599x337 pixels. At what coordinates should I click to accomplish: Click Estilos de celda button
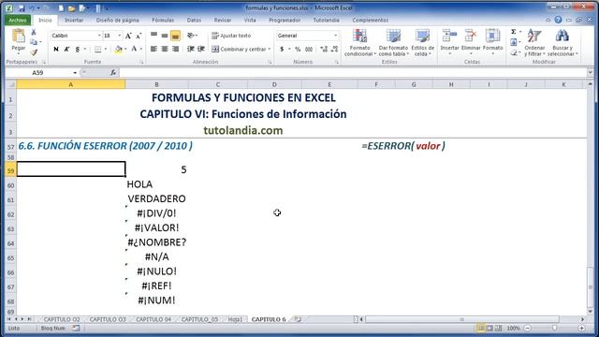(x=422, y=42)
